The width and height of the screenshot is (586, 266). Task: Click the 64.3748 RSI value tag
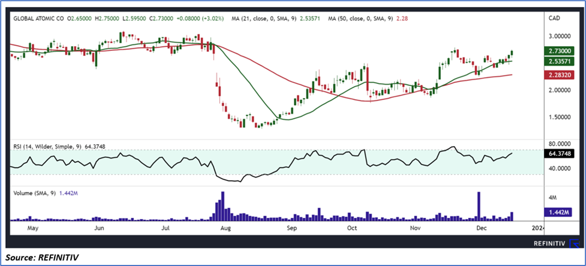(559, 154)
